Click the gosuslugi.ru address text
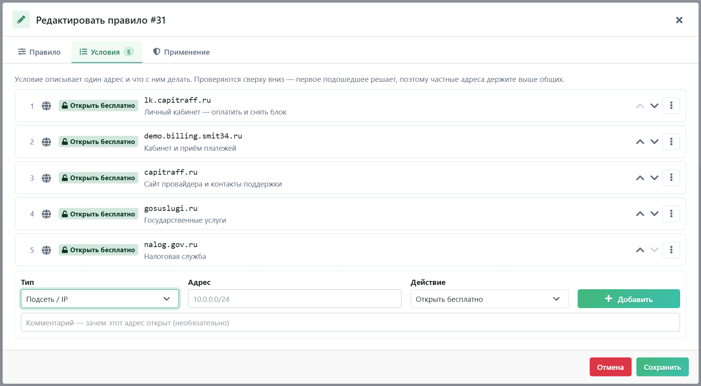 [x=171, y=208]
